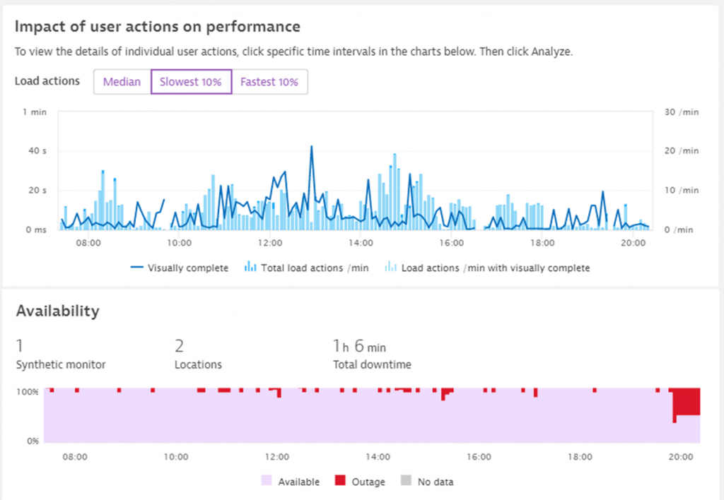Click the Load actions with visually complete icon

point(390,268)
